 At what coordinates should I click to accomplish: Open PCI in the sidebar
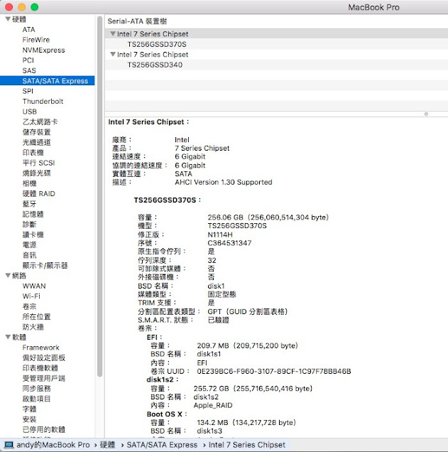click(x=28, y=60)
